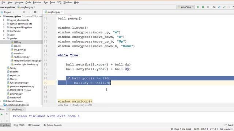The width and height of the screenshot is (234, 131).
Task: Click 'while True' editor breadcrumb
Action: (63, 105)
